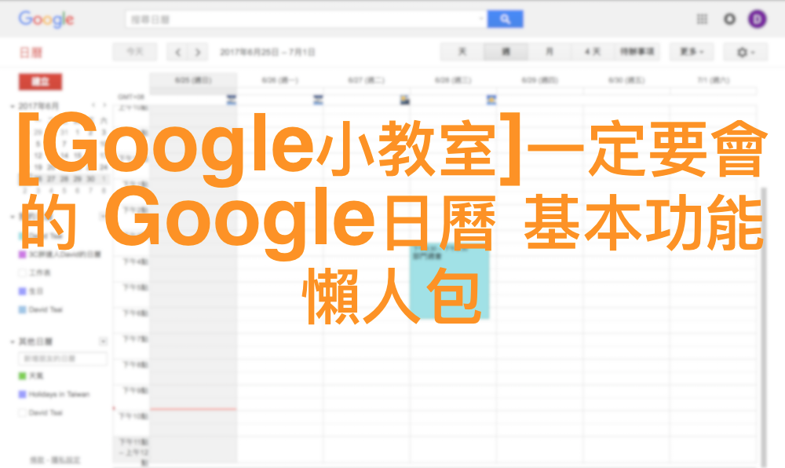Click the weather icon under 6/28

click(491, 100)
